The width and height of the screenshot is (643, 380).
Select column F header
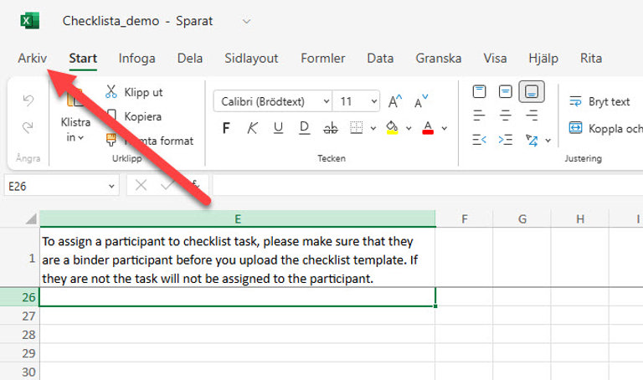pos(464,219)
